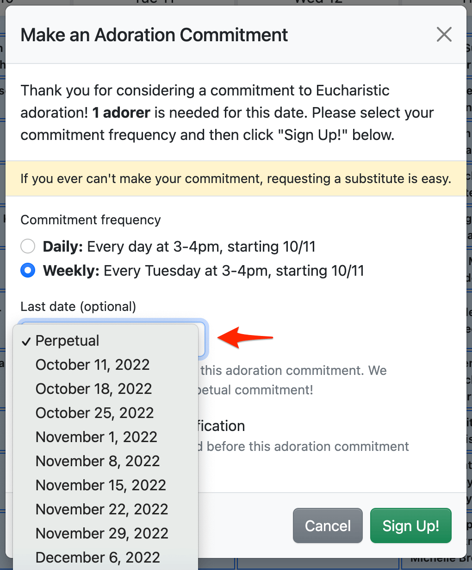Select November 15, 2022 in the list

pos(100,486)
